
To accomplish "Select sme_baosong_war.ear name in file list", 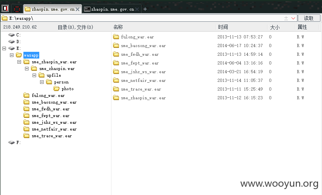I will point(143,45).
